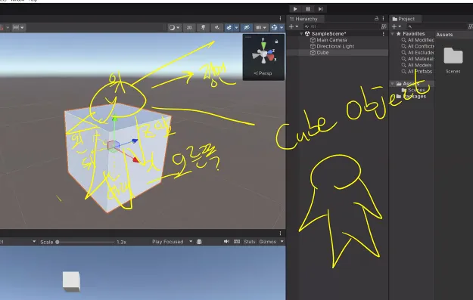Focus the Hierarchy search field

[x=341, y=26]
